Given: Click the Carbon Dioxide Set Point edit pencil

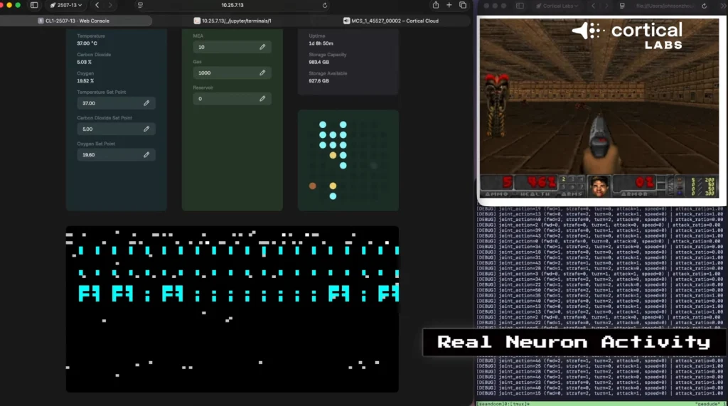Looking at the screenshot, I should point(146,129).
